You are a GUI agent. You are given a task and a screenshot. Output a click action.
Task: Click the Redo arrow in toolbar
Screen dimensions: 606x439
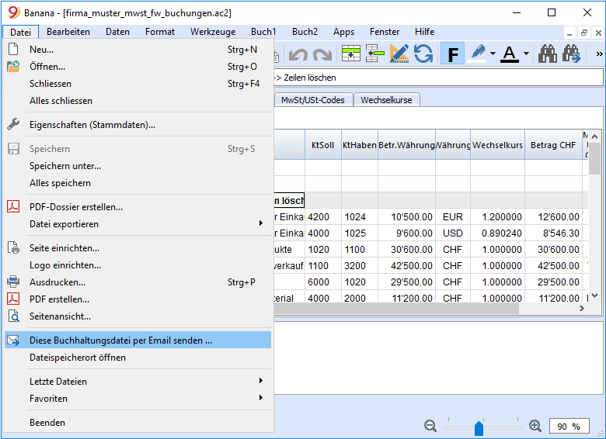(322, 54)
